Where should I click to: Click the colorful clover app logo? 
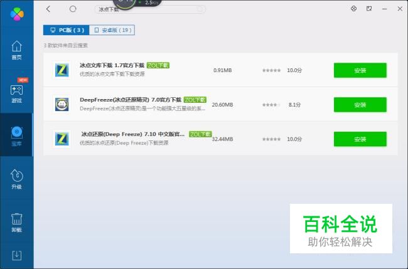click(17, 14)
